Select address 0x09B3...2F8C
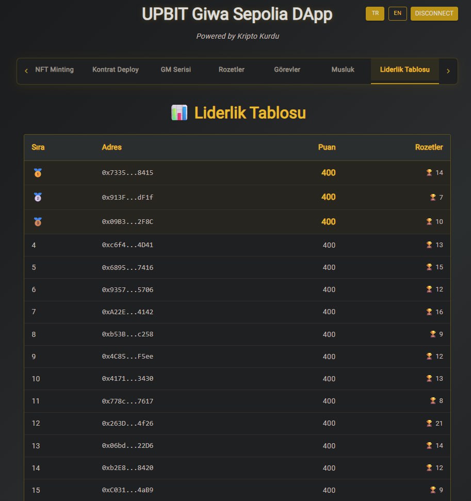The image size is (471, 501). point(127,221)
